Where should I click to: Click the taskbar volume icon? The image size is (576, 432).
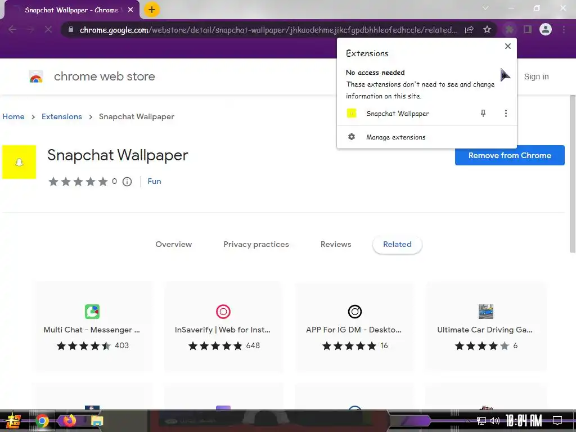[495, 421]
